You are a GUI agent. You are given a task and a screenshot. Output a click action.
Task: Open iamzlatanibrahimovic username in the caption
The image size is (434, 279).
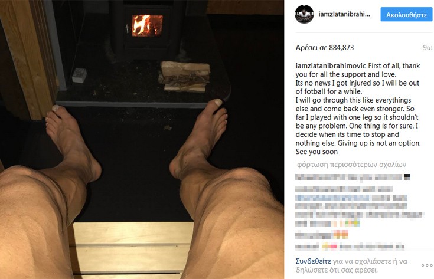click(331, 66)
